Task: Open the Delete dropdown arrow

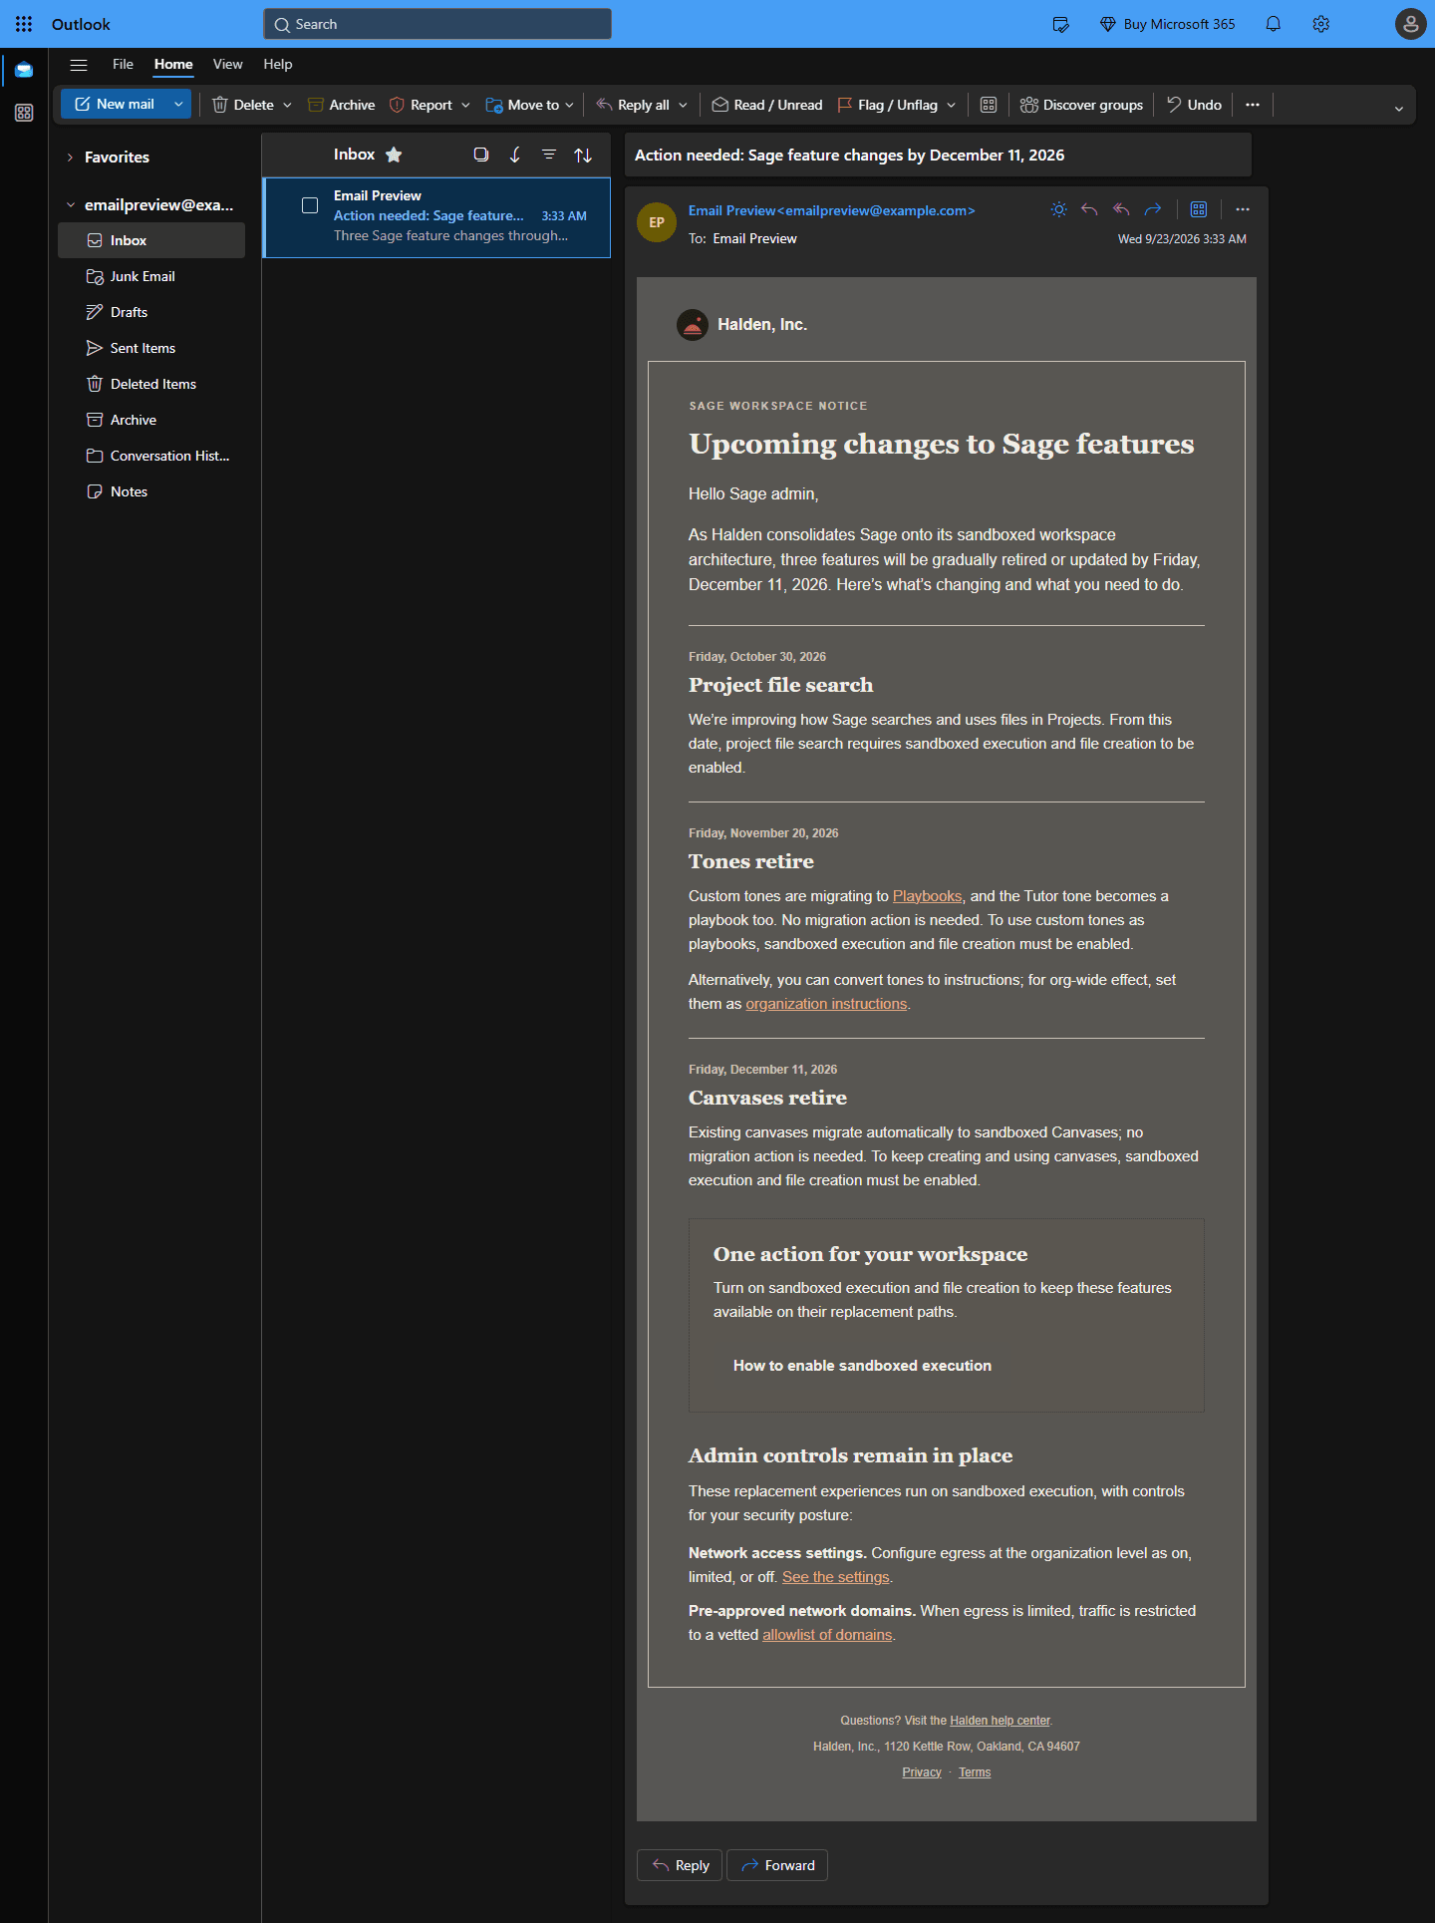Action: click(x=287, y=105)
